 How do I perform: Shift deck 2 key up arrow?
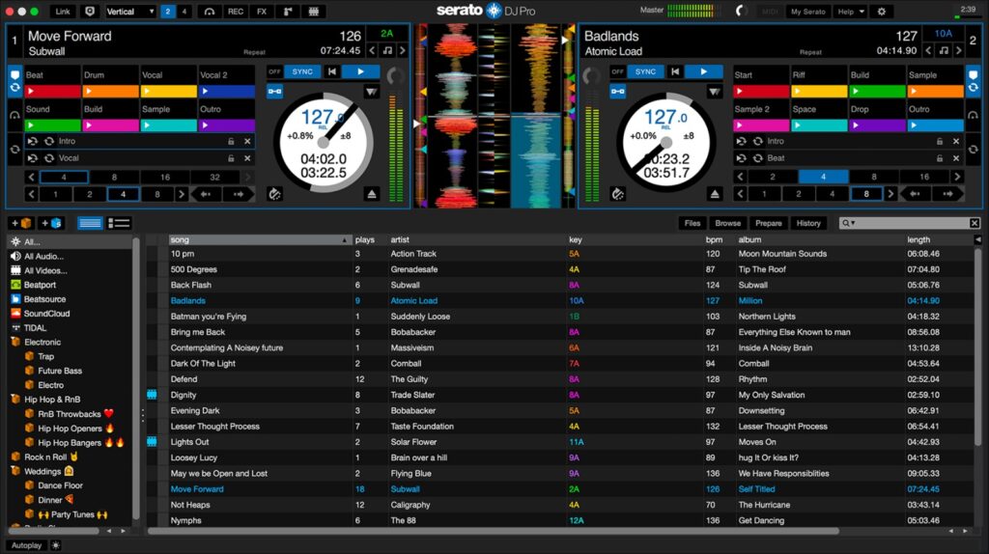pyautogui.click(x=959, y=50)
